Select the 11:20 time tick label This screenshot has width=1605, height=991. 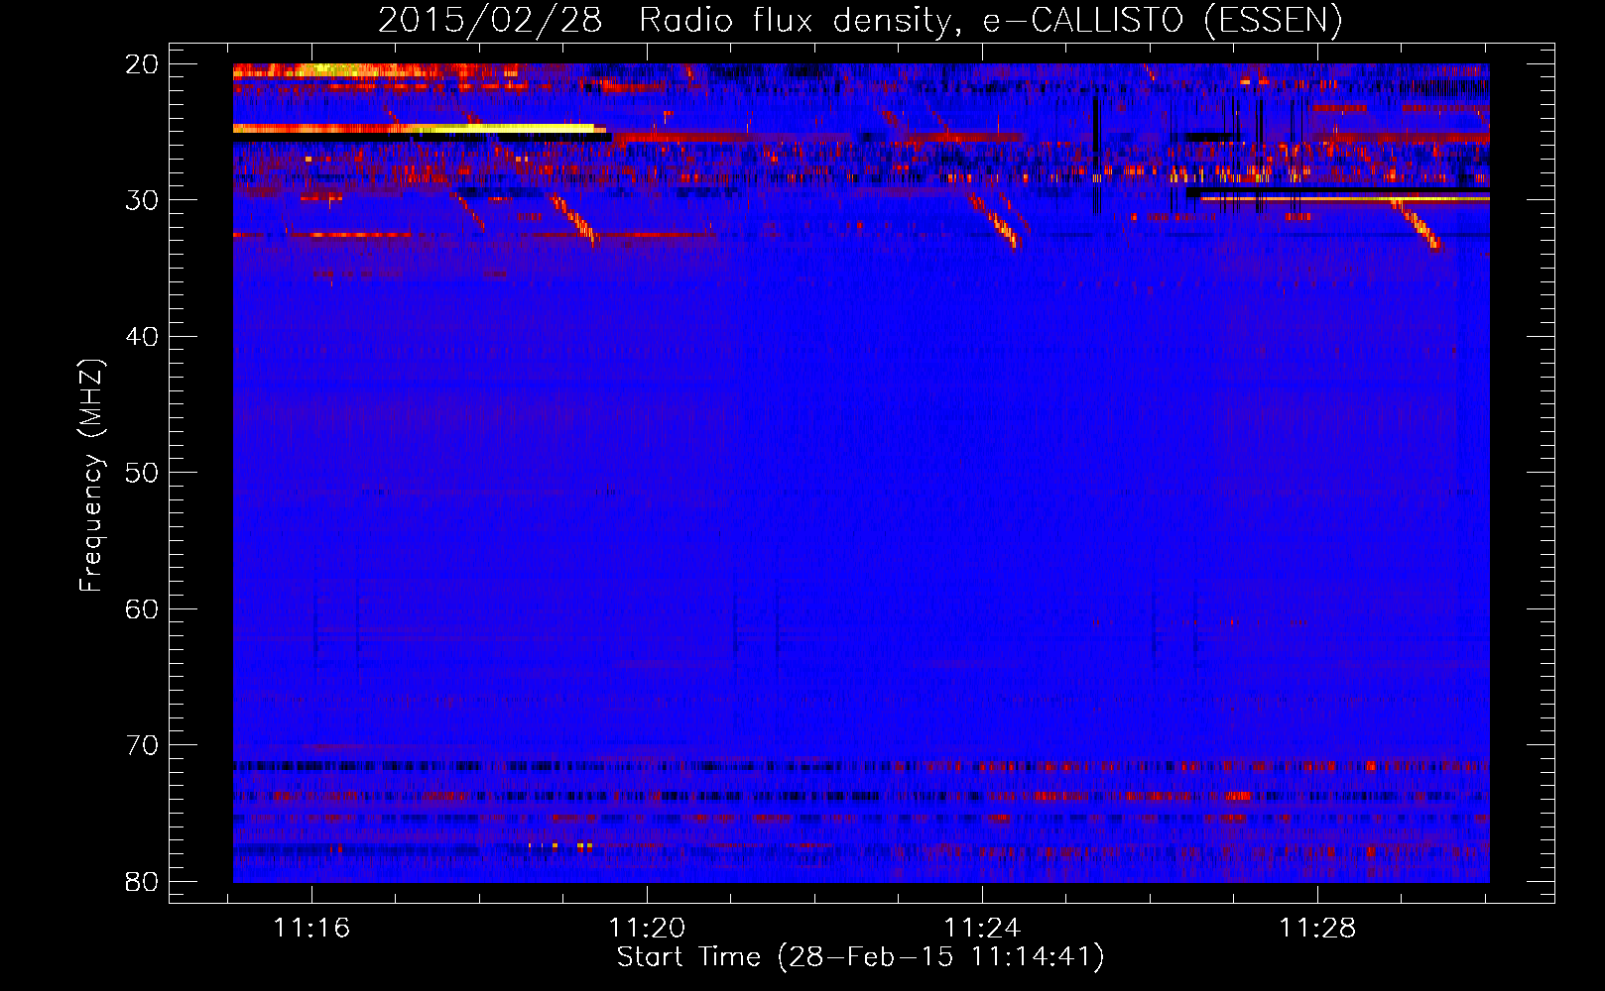pos(647,928)
